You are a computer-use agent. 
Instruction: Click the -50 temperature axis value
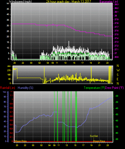point(117,115)
